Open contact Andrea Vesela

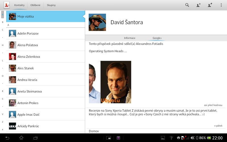pos(45,80)
